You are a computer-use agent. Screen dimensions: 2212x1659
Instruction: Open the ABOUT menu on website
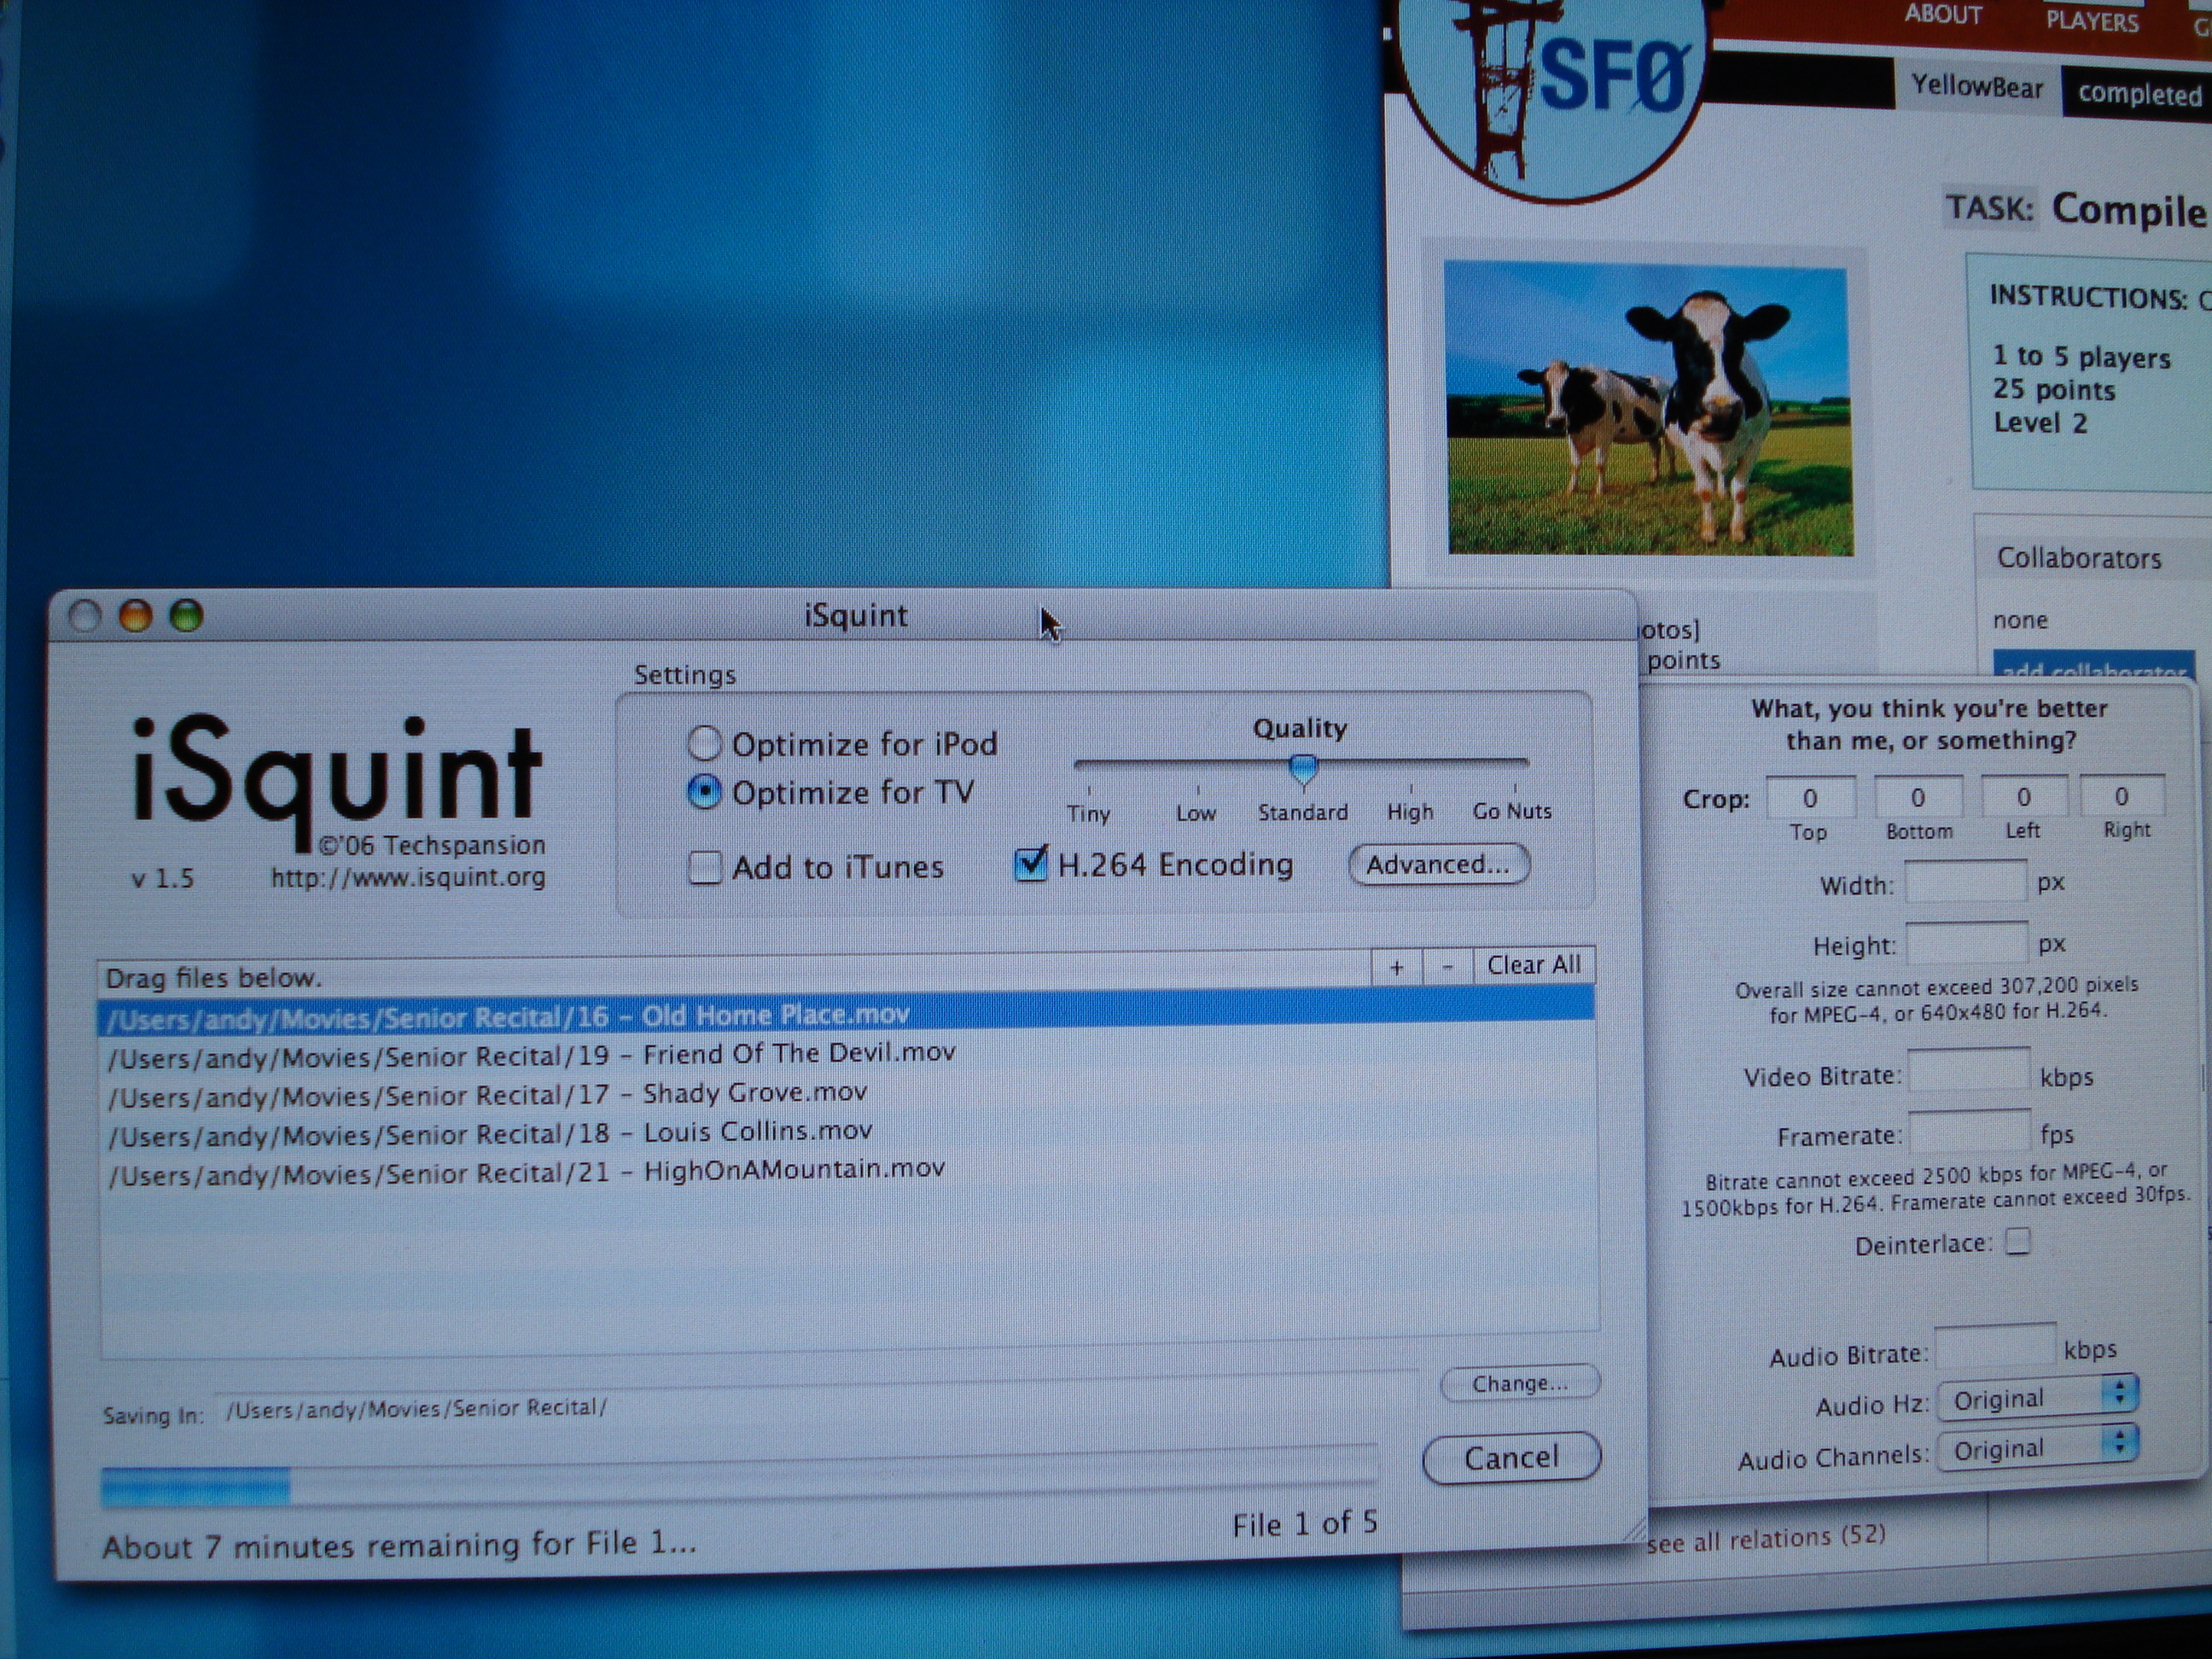1942,15
